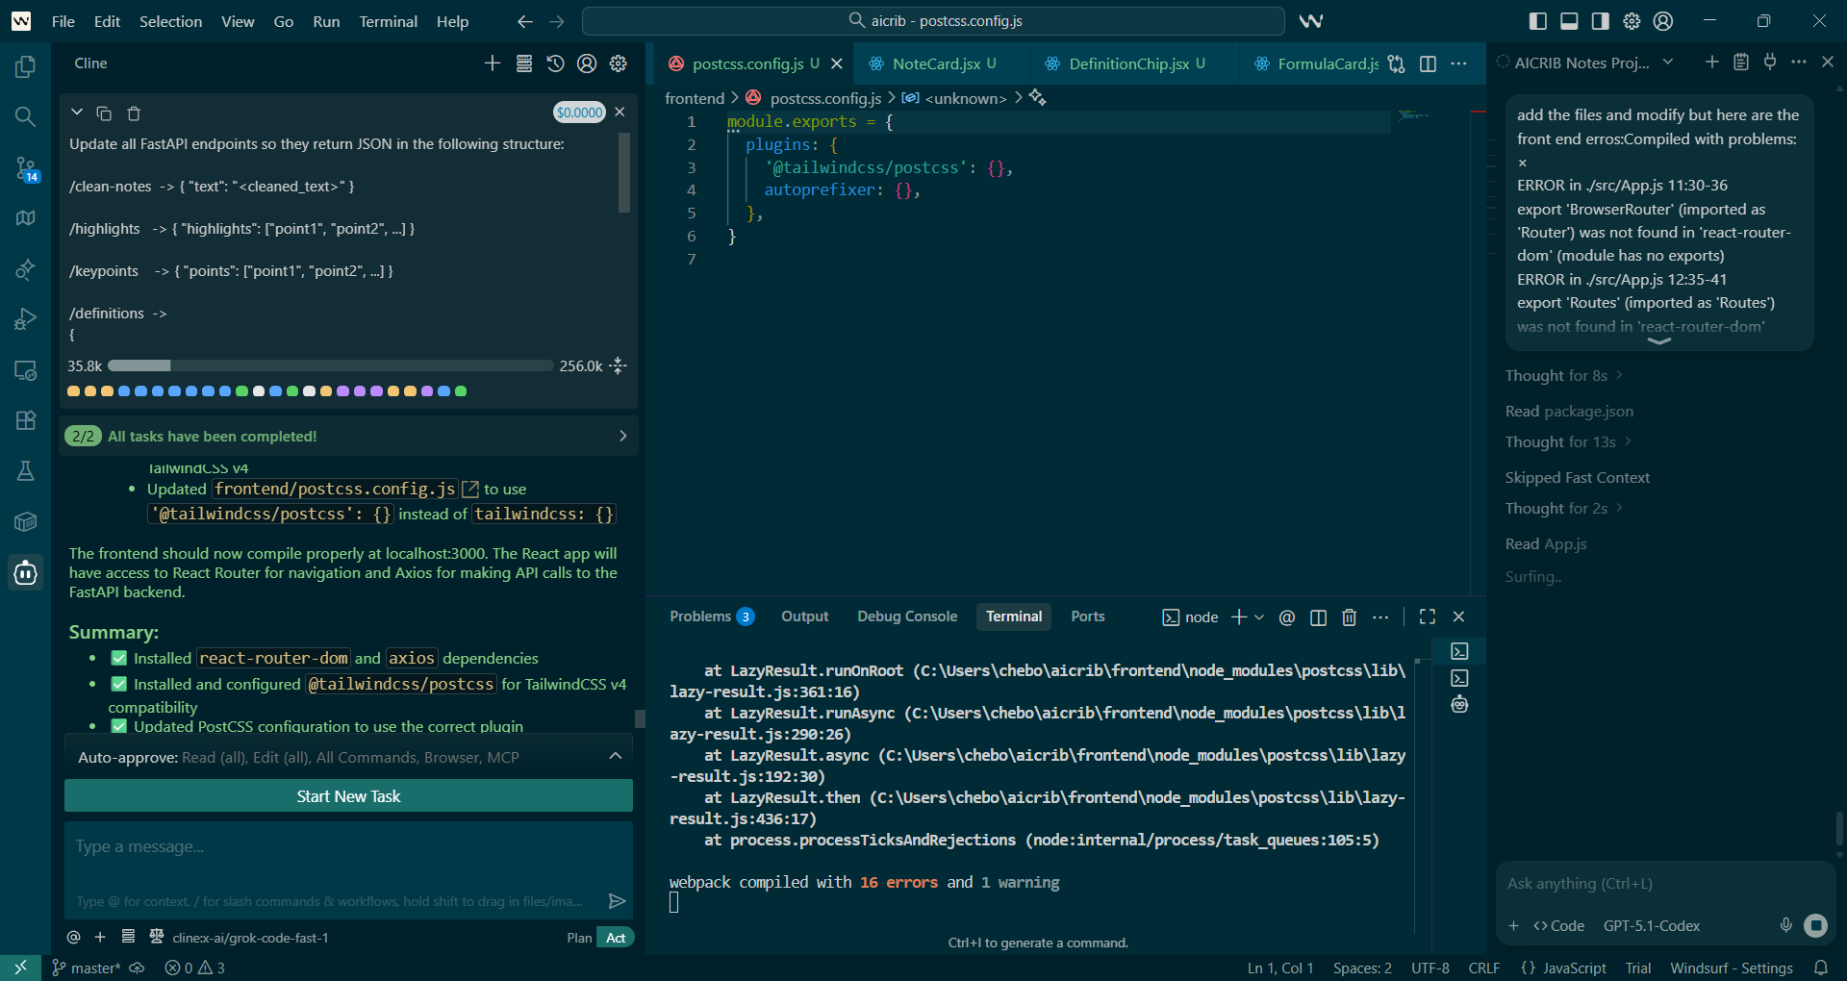
Task: Add context with the @ icon
Action: click(73, 937)
